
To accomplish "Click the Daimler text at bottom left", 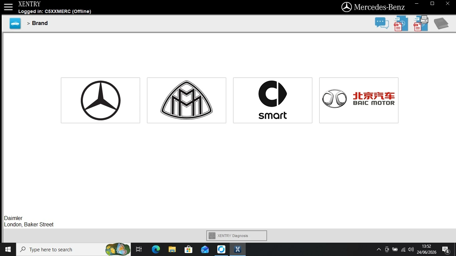I will 13,218.
